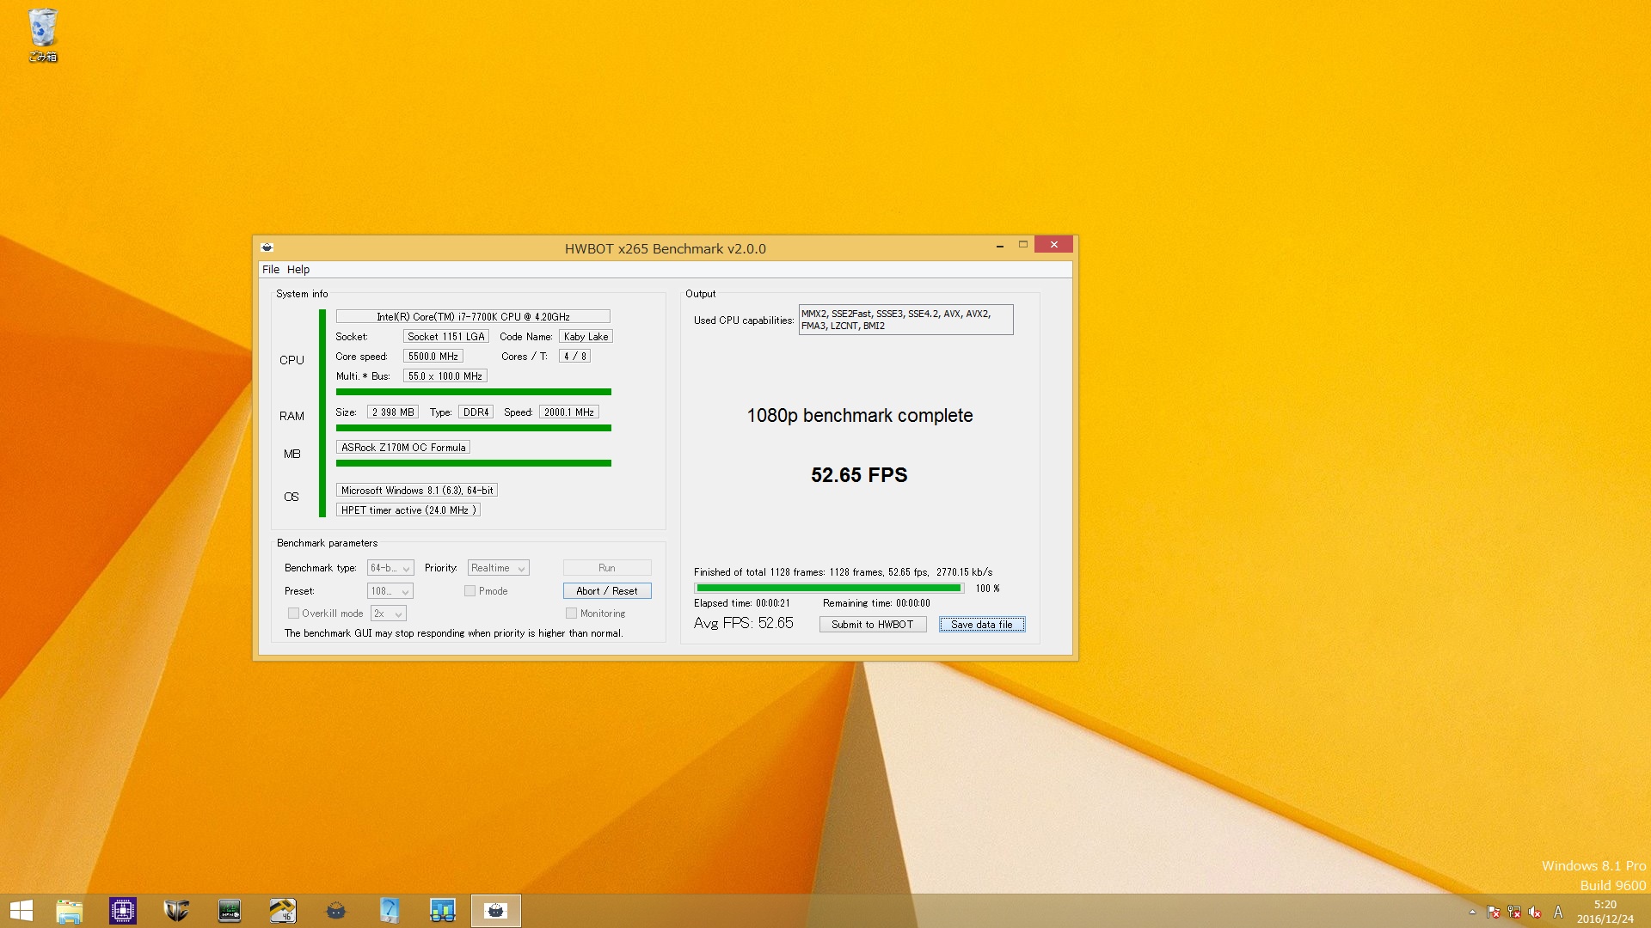Click the green bar below CPU info
Viewport: 1651px width, 928px height.
coord(474,392)
